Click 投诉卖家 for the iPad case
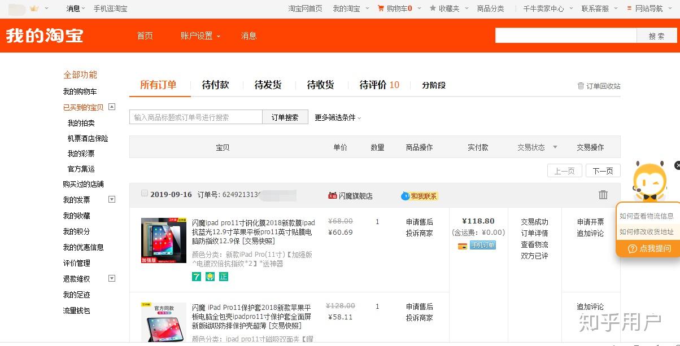The image size is (680, 346). pos(419,318)
